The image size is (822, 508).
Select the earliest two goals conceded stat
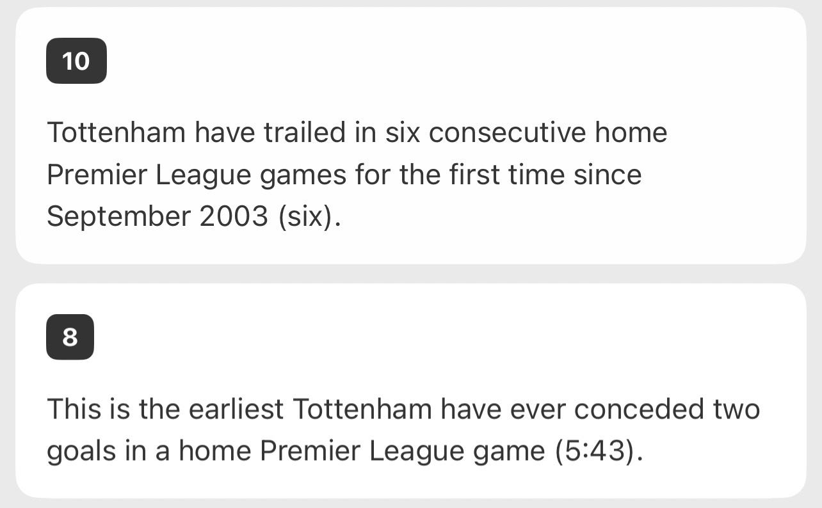[403, 431]
